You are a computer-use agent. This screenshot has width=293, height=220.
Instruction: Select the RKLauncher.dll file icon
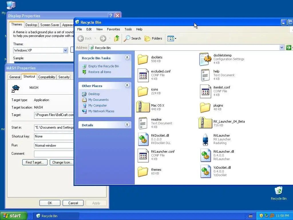(x=206, y=155)
